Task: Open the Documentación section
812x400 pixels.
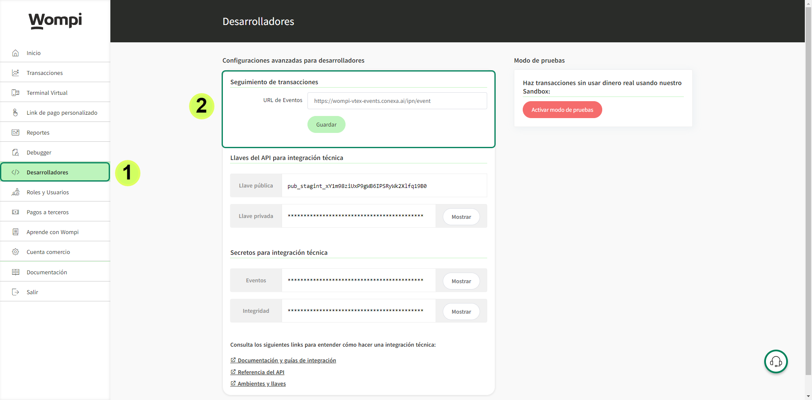Action: click(x=16, y=272)
